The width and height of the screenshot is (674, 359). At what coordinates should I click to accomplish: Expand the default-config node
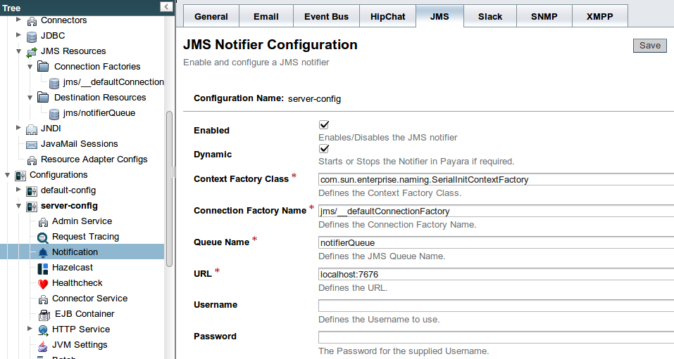point(18,189)
